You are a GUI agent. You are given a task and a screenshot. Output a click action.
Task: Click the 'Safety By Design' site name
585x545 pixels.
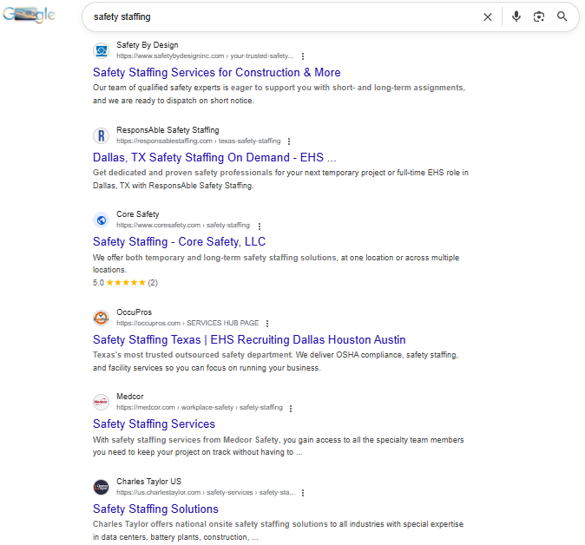click(x=148, y=45)
